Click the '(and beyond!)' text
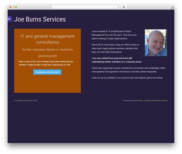The height and width of the screenshot is (154, 182). click(48, 56)
